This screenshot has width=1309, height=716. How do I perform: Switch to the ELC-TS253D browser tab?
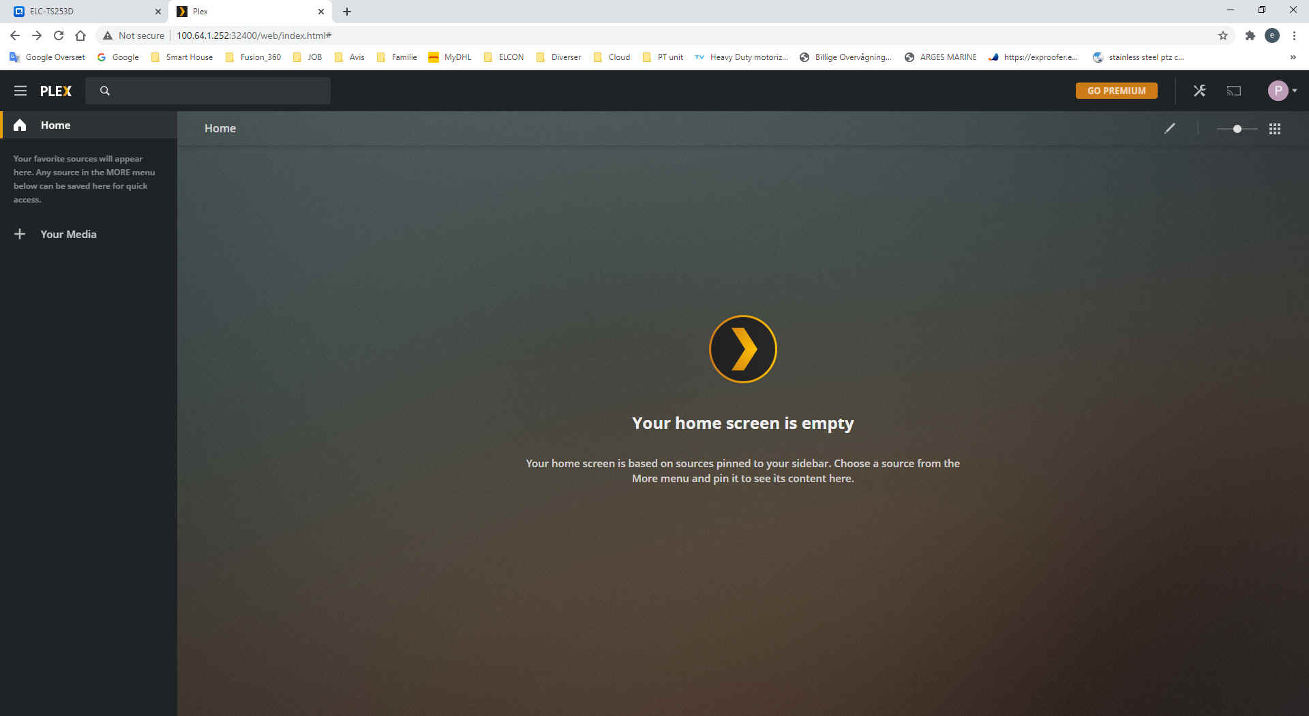coord(83,12)
